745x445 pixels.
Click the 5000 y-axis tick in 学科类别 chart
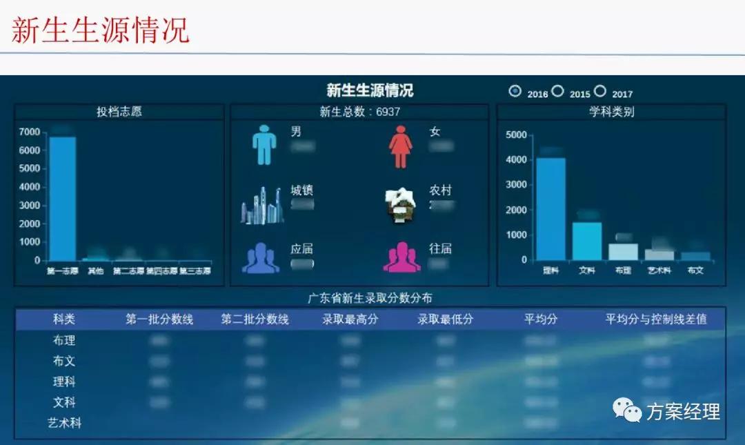[517, 135]
